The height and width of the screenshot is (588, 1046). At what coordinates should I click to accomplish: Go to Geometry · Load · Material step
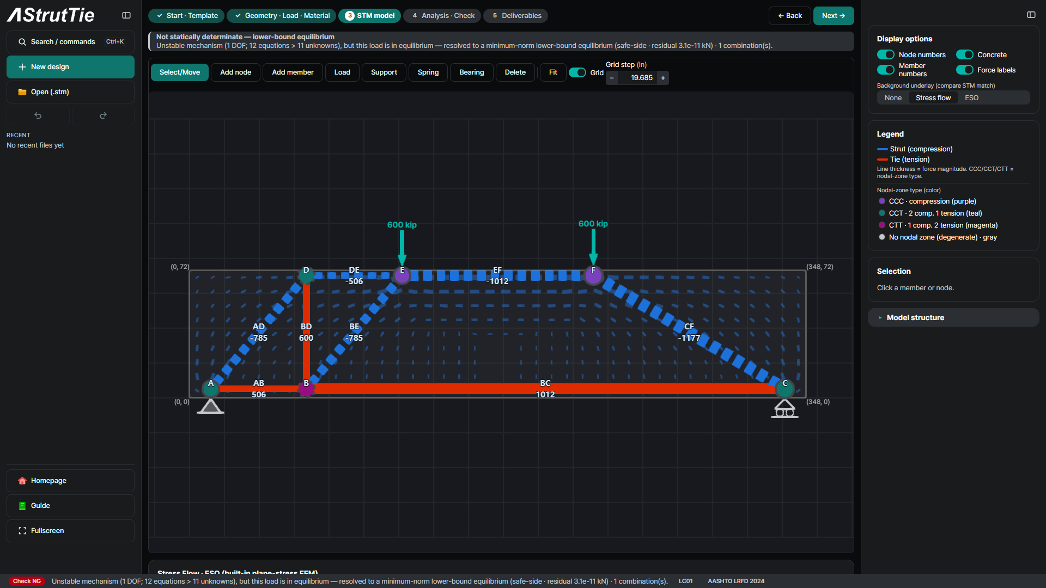[282, 16]
